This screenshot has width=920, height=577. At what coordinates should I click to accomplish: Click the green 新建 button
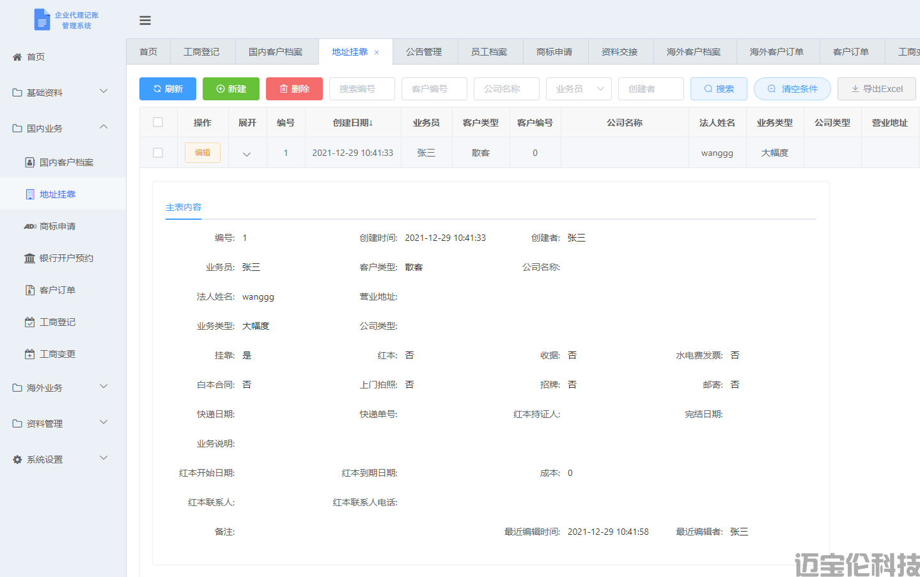pyautogui.click(x=231, y=89)
